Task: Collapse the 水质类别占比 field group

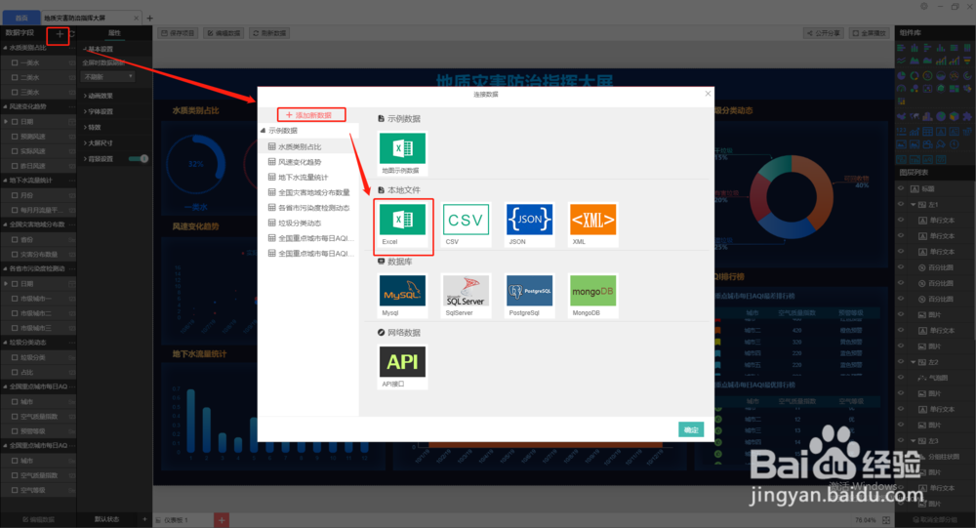Action: click(x=5, y=48)
